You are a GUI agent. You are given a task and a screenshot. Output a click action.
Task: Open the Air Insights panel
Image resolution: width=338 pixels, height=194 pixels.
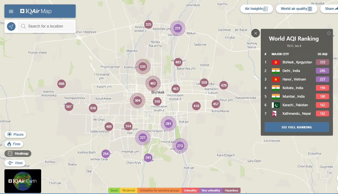[256, 9]
